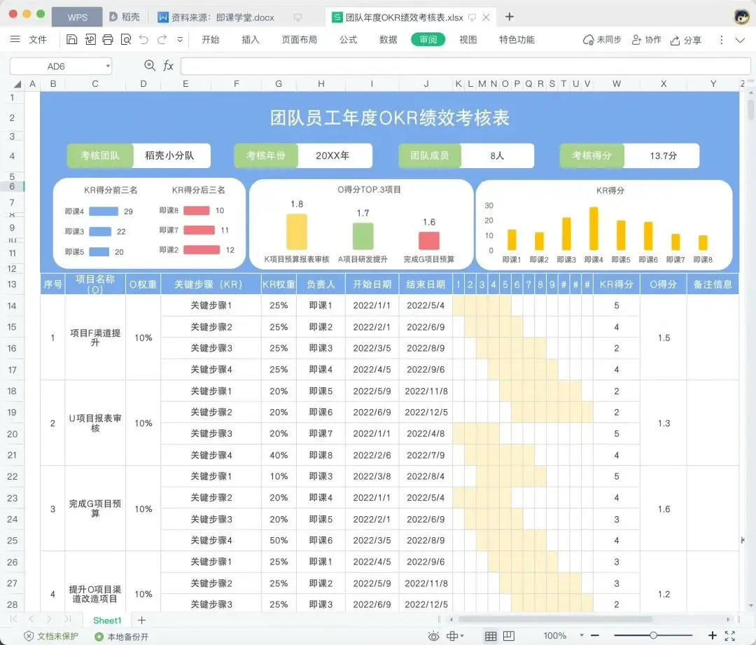Open the 开始 ribbon tab

coord(210,39)
